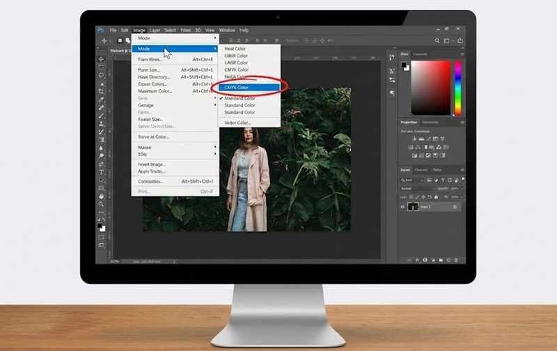This screenshot has height=351, width=557.
Task: Toggle visibility eye of the layer
Action: click(402, 207)
